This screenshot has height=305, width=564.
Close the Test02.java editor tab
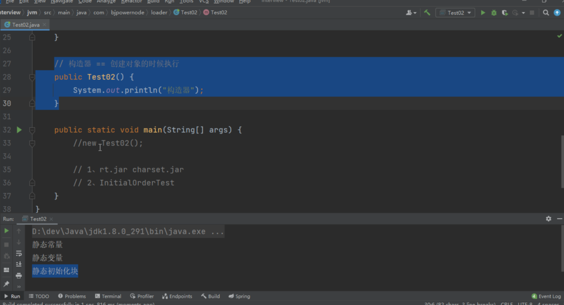44,25
